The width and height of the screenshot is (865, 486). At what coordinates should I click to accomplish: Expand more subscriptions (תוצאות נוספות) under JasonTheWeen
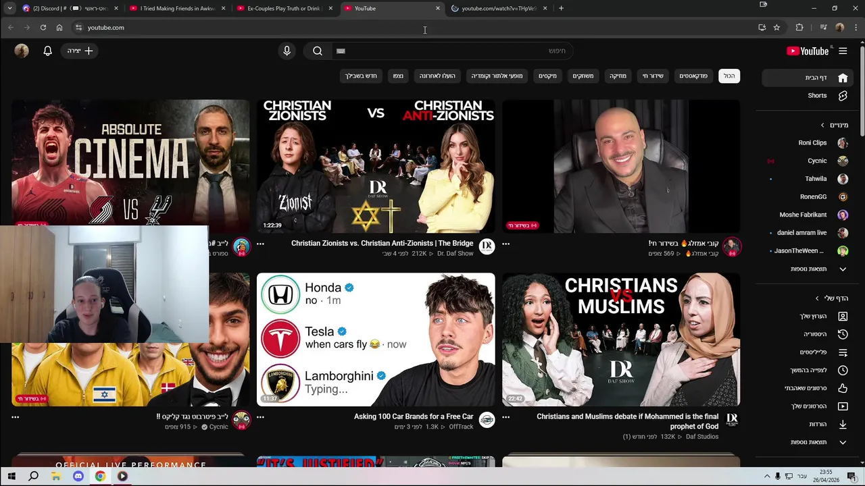806,269
